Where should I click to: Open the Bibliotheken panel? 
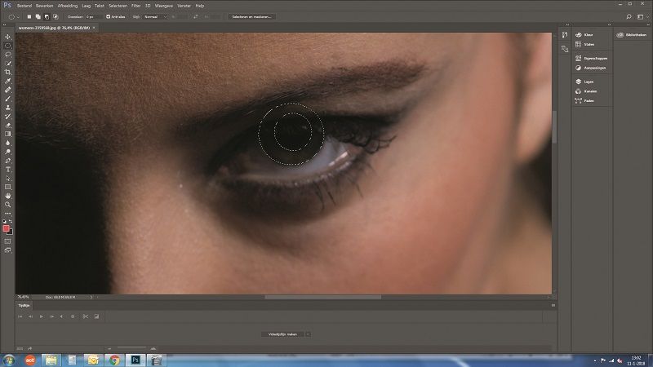[x=633, y=34]
